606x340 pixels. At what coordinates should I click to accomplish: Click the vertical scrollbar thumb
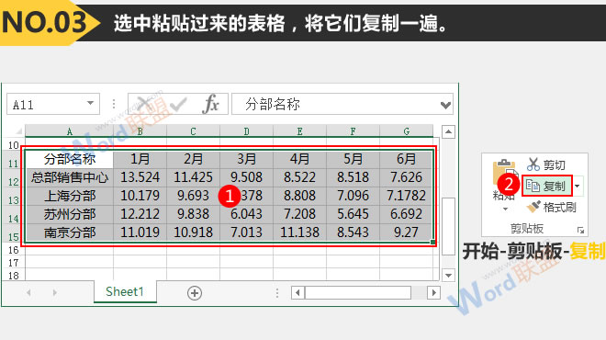448,226
